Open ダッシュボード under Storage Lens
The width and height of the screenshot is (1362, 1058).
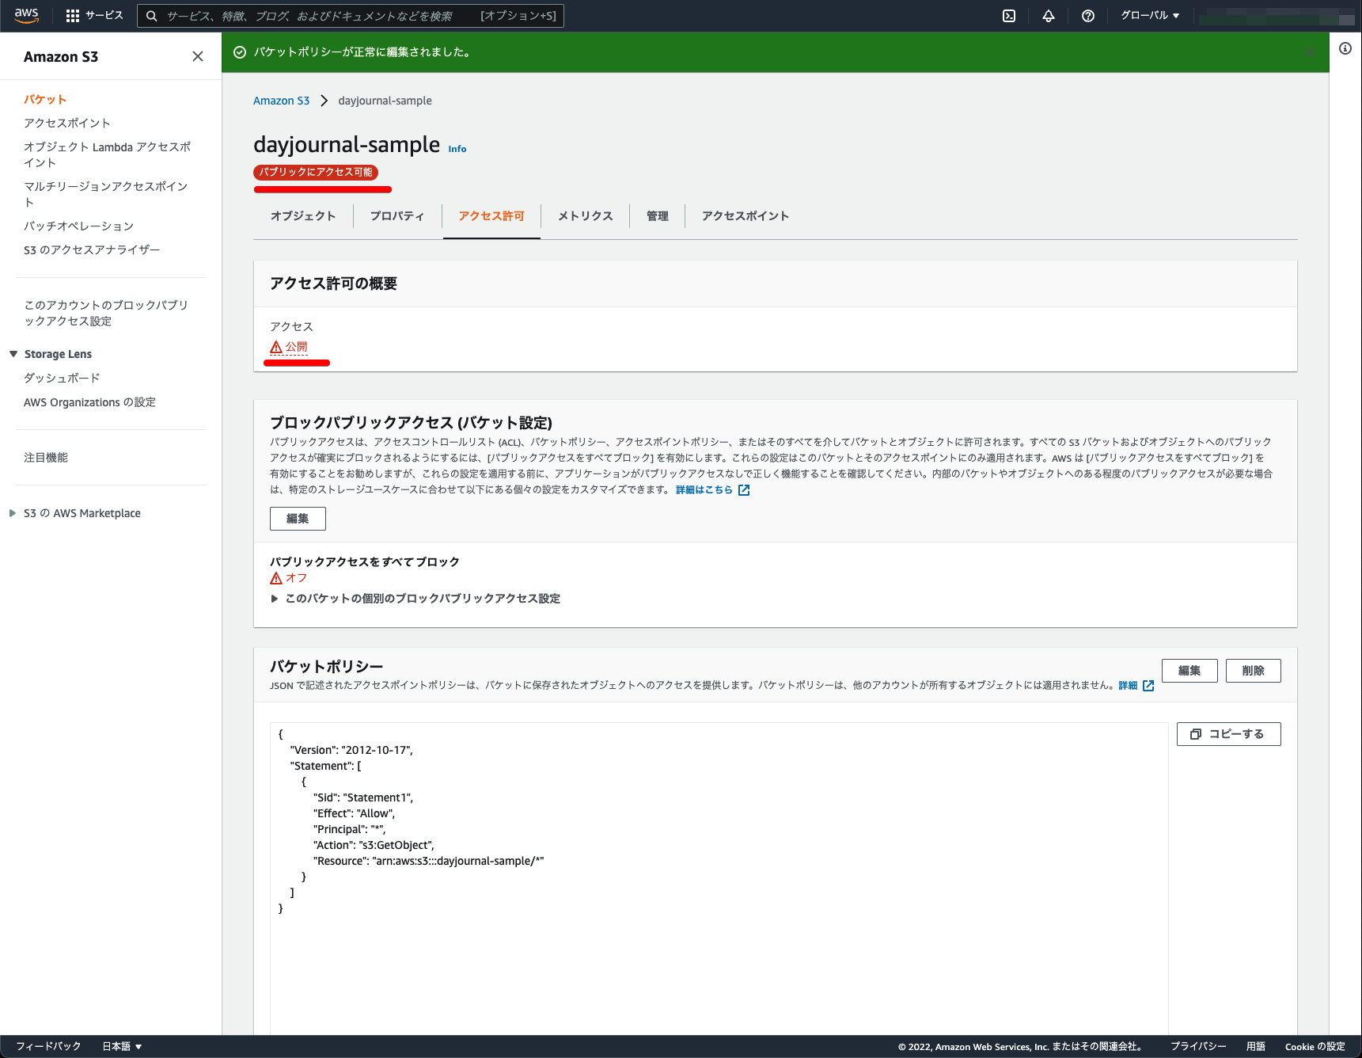[62, 378]
